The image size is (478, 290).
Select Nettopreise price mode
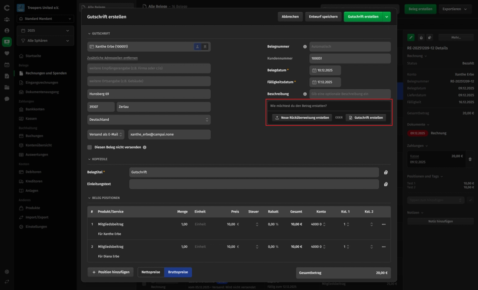pos(151,272)
